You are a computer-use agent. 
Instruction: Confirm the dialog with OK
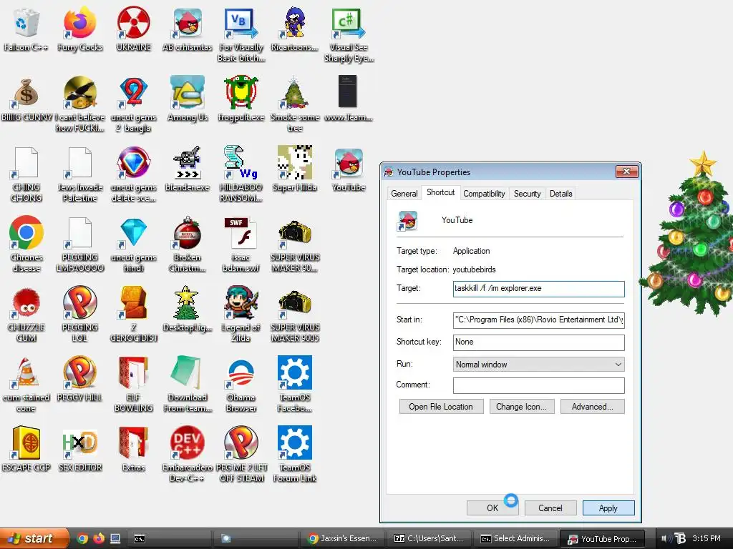492,508
